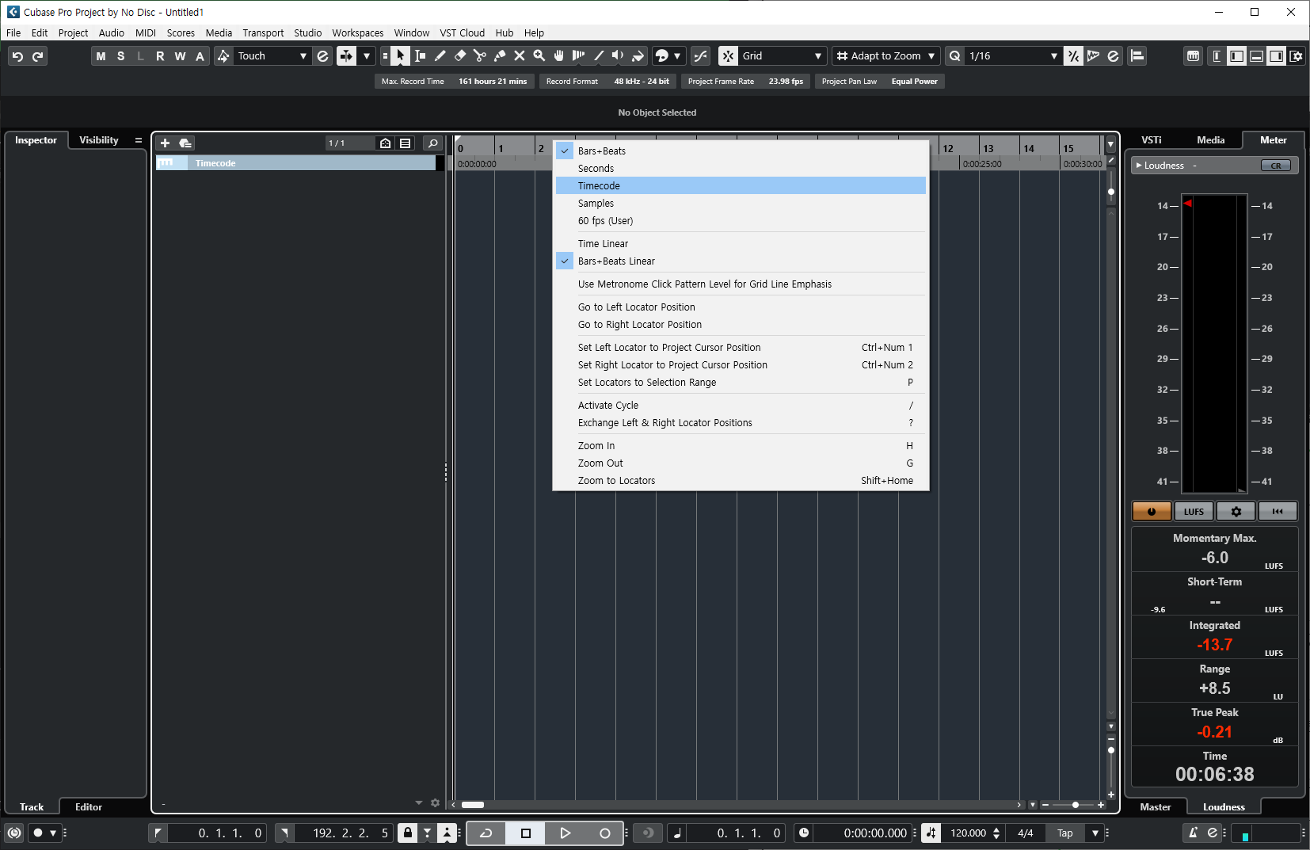Toggle the Measure Loudness button
1310x850 pixels.
1152,512
